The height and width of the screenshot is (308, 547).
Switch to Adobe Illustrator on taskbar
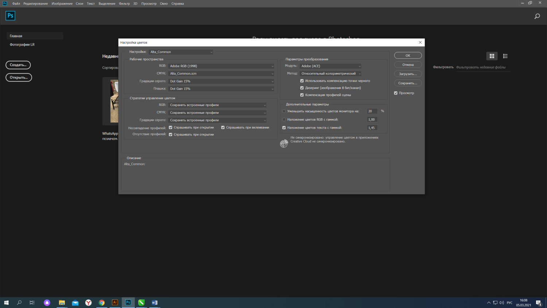pyautogui.click(x=115, y=303)
